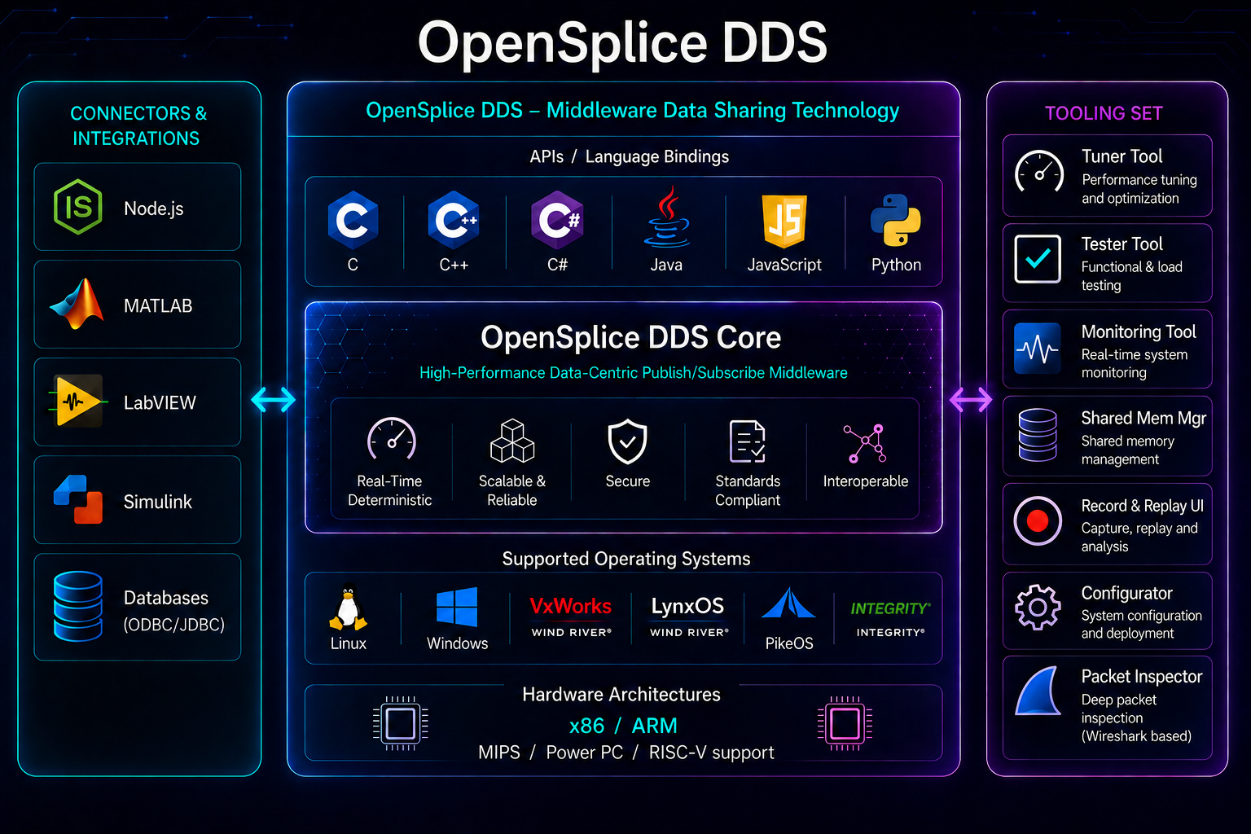Click the MIPS / Power PC / RISC-V line

625,753
